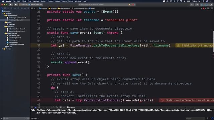Open the iPhone 11 Pro Max device dropdown

click(36, 5)
